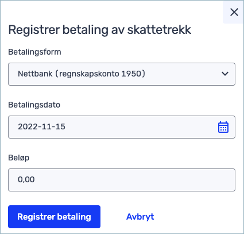Screen dimensions: 244x234
Task: Show calendar popup beside the date value
Action: click(x=223, y=127)
